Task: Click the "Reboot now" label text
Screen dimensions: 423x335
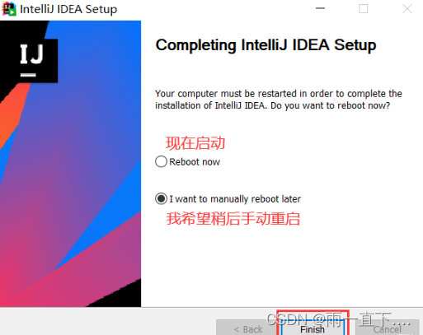Action: click(195, 162)
